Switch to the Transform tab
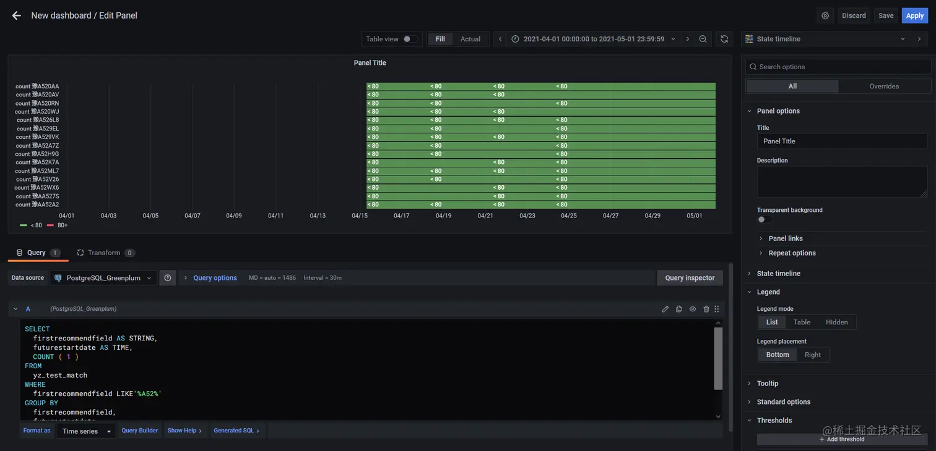The height and width of the screenshot is (451, 936). click(105, 253)
